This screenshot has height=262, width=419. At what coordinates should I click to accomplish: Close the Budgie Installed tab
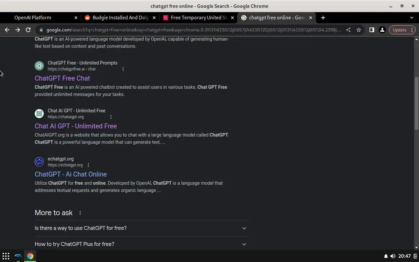(154, 18)
